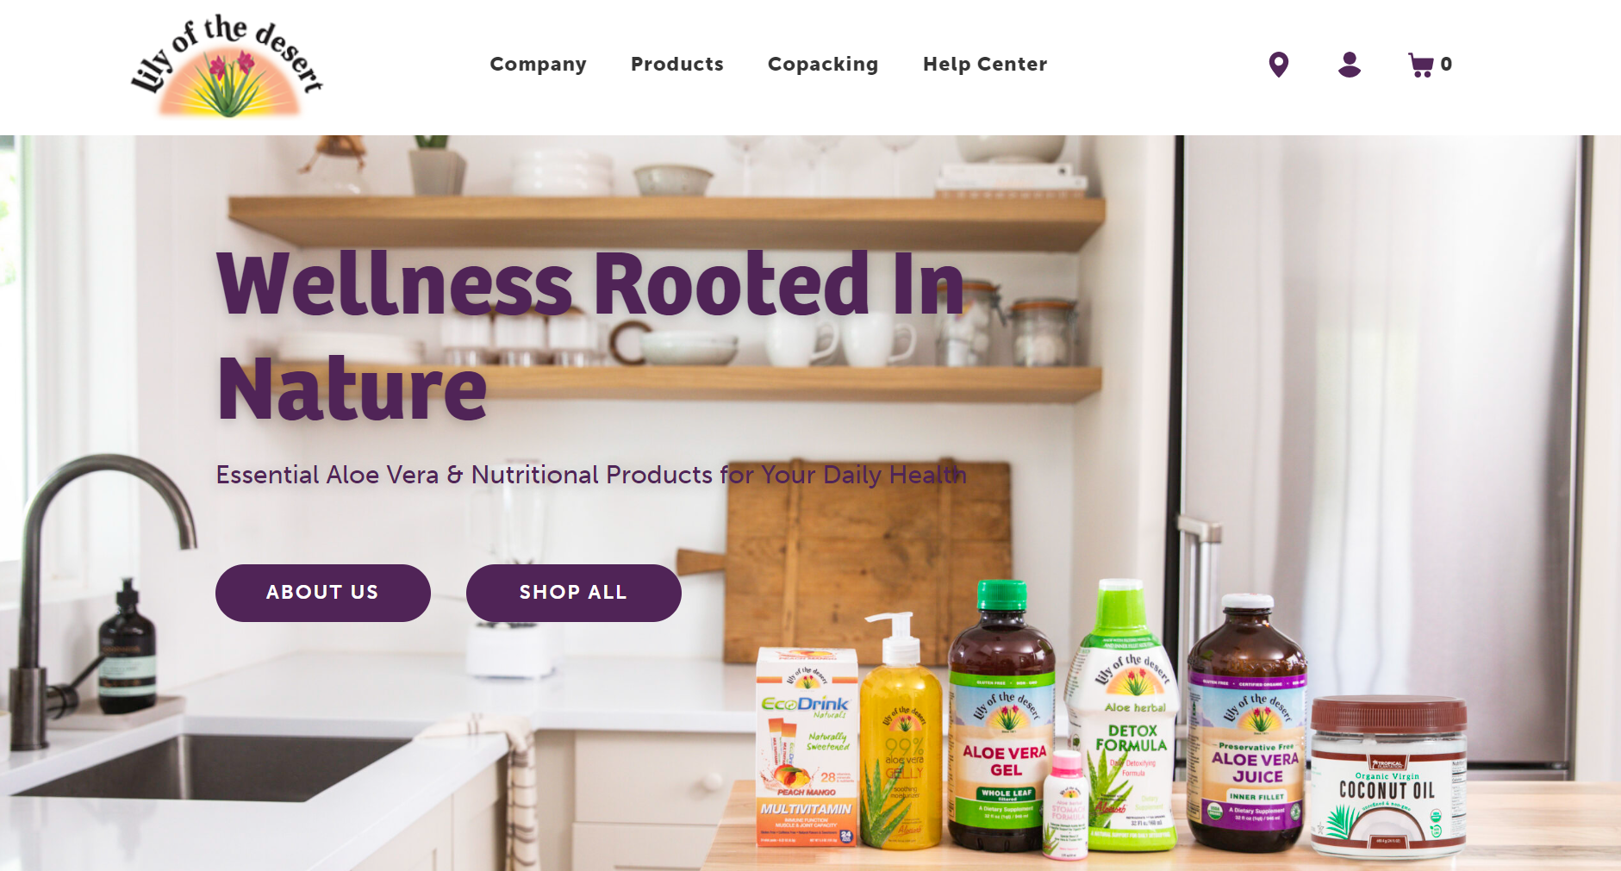Open the Company menu
The image size is (1621, 871).
(538, 64)
